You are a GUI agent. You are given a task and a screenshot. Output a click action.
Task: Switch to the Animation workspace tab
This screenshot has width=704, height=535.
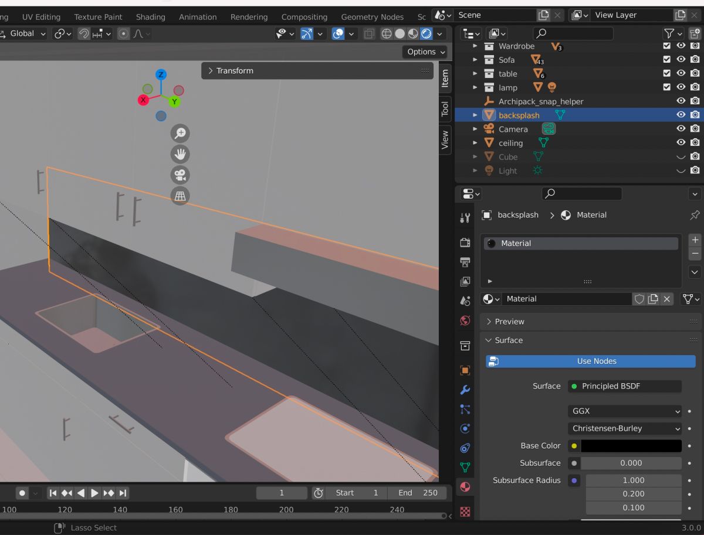click(x=198, y=17)
